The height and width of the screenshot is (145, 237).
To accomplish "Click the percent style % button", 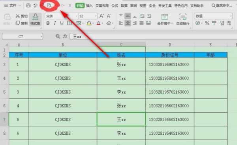I will [x=207, y=23].
